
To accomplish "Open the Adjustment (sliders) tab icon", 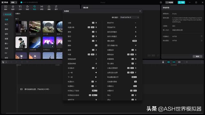I will 56,8.
